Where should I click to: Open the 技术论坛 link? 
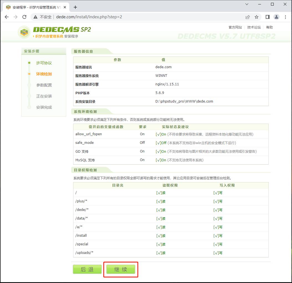(x=254, y=27)
